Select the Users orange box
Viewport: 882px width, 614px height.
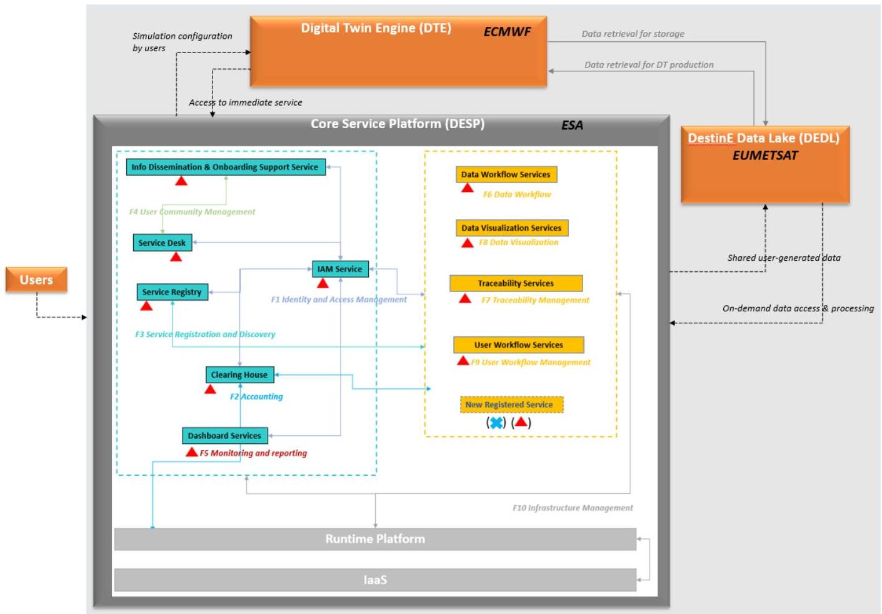tap(36, 280)
